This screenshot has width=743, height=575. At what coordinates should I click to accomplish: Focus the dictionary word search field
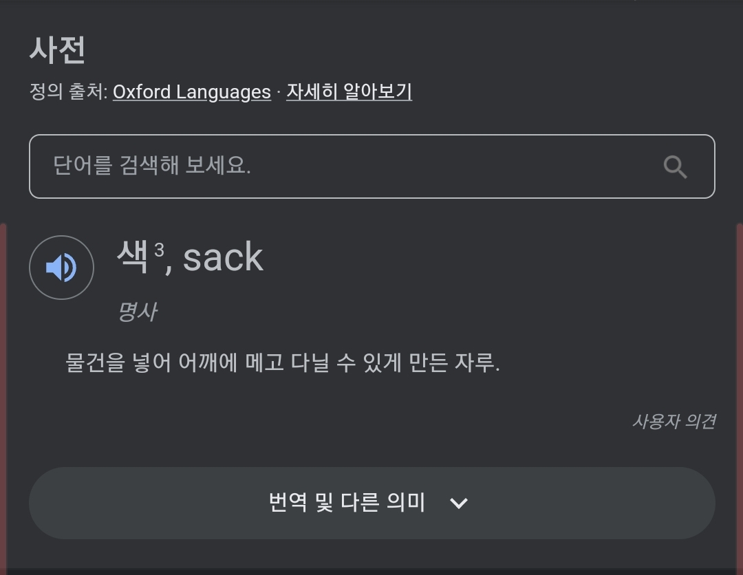pos(344,166)
